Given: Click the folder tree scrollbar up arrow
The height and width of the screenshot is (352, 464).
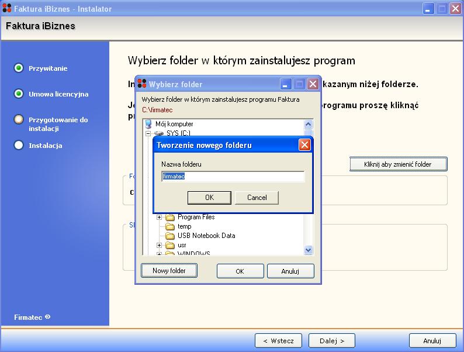Looking at the screenshot, I should pos(308,124).
